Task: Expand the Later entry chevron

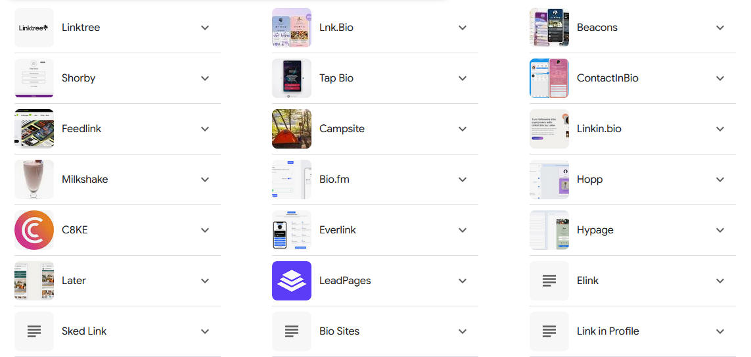Action: (x=205, y=281)
